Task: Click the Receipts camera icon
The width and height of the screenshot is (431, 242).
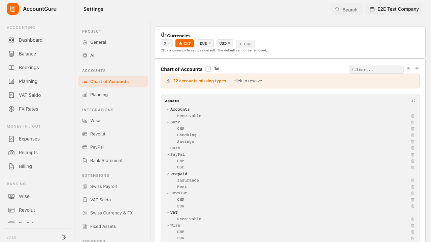Action: coord(11,153)
